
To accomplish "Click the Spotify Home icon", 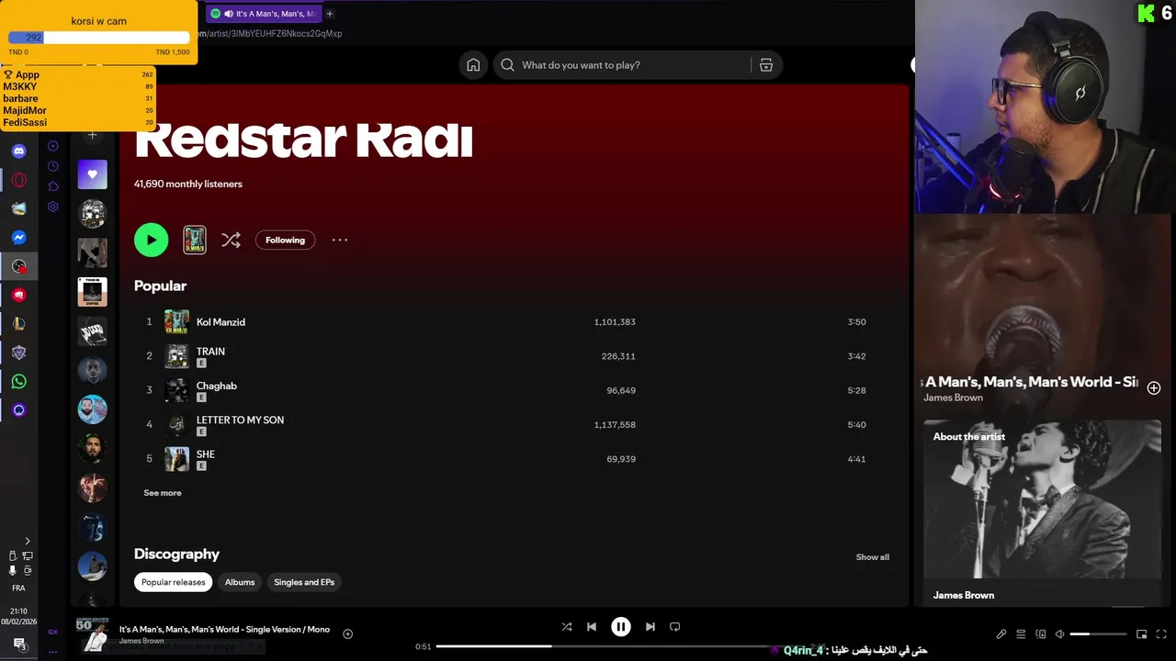I will pos(473,65).
